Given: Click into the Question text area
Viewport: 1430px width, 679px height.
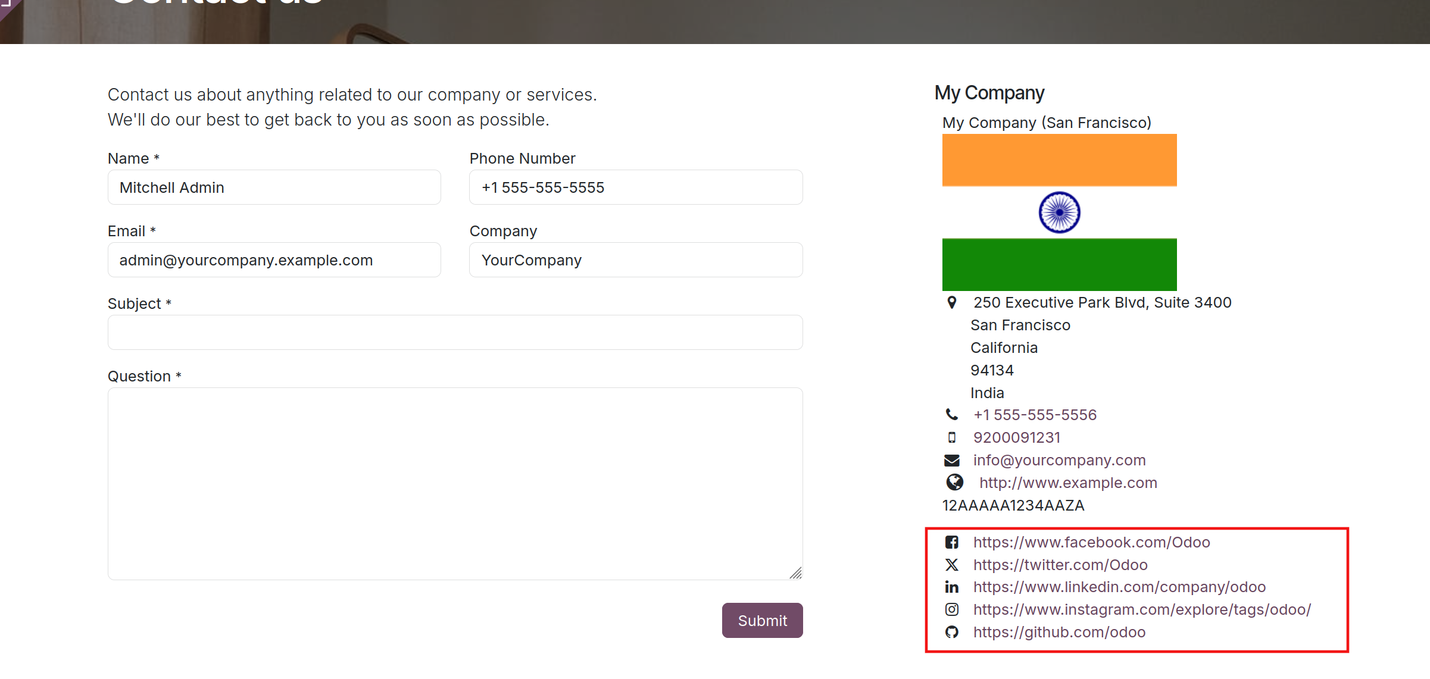Looking at the screenshot, I should click(455, 483).
